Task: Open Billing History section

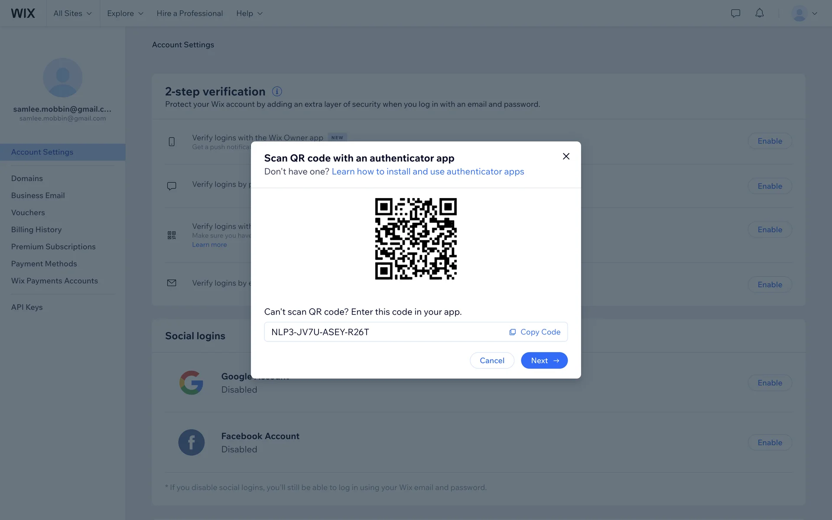Action: click(x=36, y=230)
